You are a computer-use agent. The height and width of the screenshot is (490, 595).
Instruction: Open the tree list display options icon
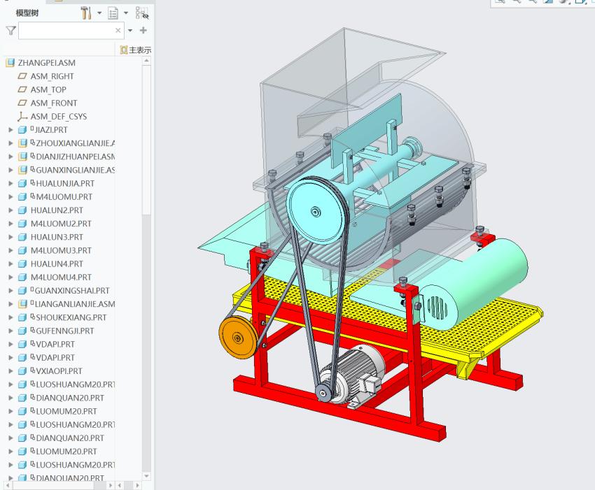(113, 13)
